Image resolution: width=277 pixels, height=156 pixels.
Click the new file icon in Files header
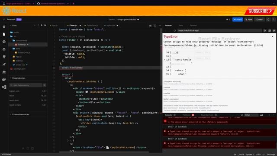point(42,26)
